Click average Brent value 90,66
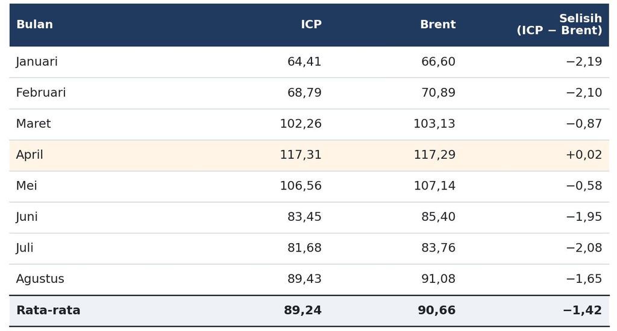 point(437,310)
